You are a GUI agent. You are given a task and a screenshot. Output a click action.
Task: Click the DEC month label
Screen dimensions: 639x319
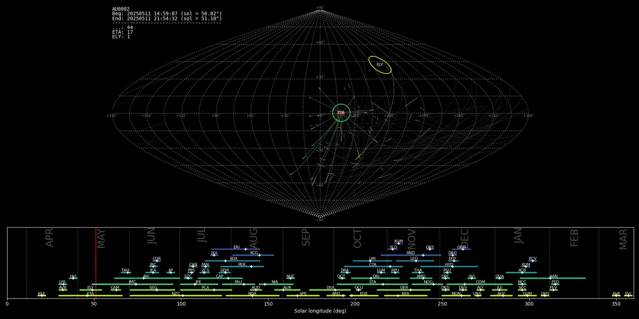[465, 239]
